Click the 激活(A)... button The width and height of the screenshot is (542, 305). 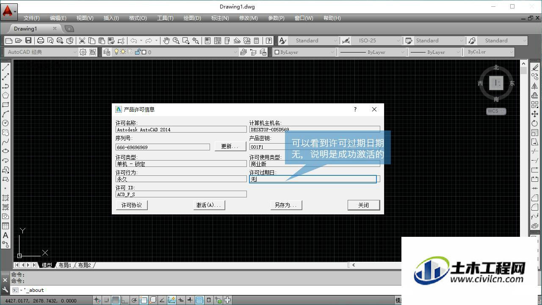209,205
